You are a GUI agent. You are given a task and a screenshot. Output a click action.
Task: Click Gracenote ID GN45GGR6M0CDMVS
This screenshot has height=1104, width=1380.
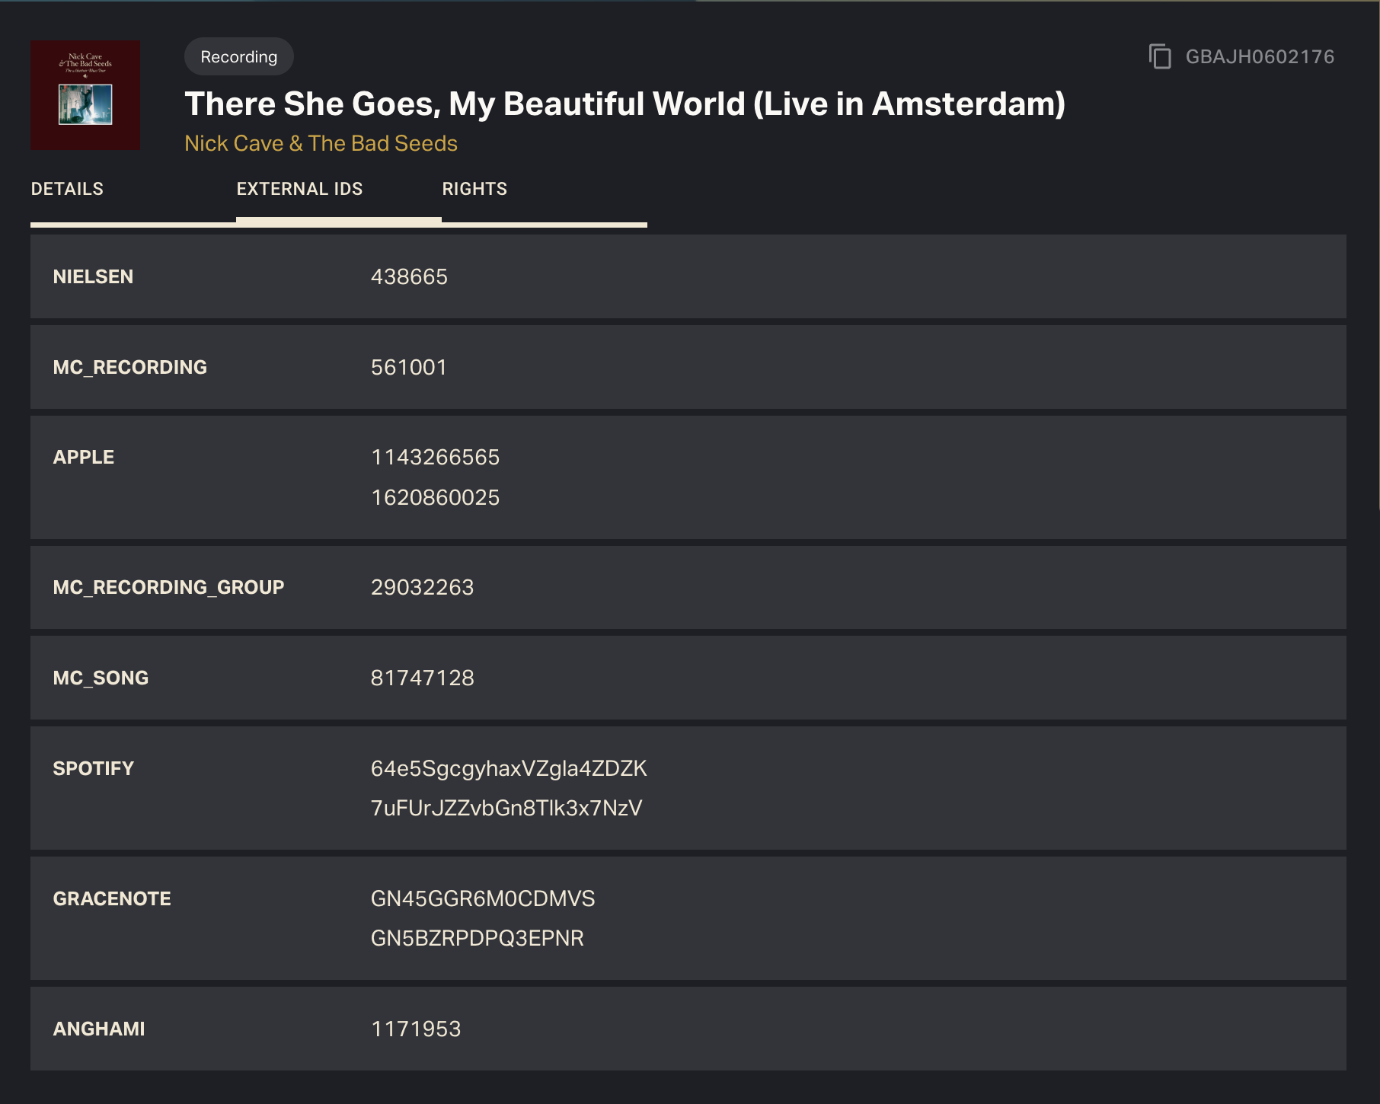tap(482, 898)
